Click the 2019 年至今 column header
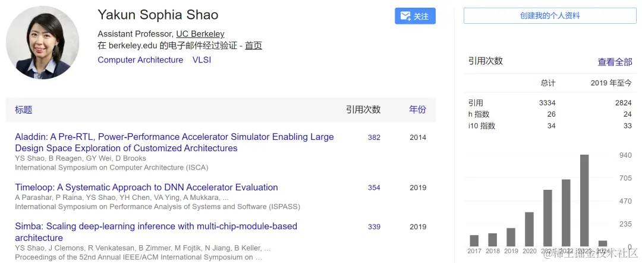The image size is (642, 263). pyautogui.click(x=611, y=83)
